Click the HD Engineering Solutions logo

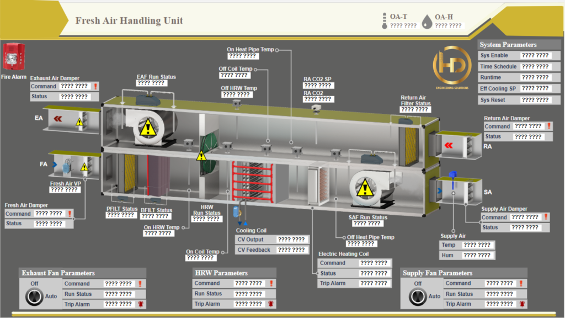(451, 69)
